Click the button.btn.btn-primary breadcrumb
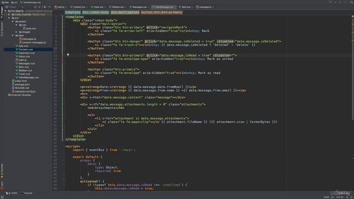 click(162, 12)
